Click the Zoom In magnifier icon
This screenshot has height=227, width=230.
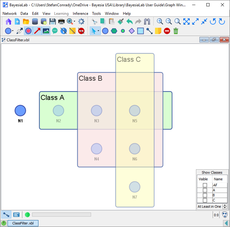tap(160, 21)
